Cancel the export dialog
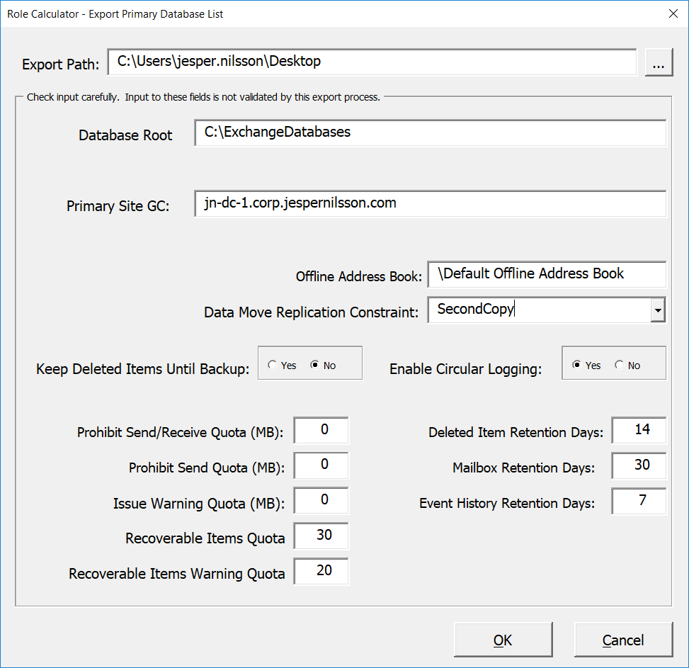 623,640
